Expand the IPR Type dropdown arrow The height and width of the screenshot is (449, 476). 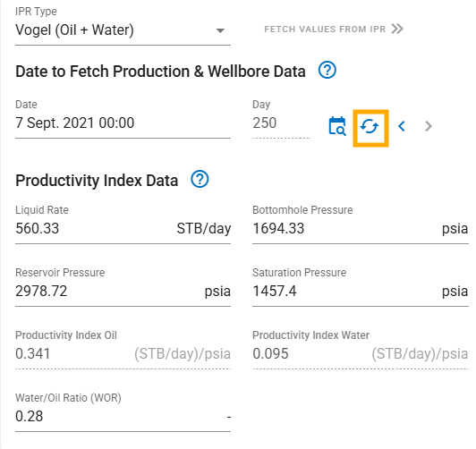pos(220,30)
